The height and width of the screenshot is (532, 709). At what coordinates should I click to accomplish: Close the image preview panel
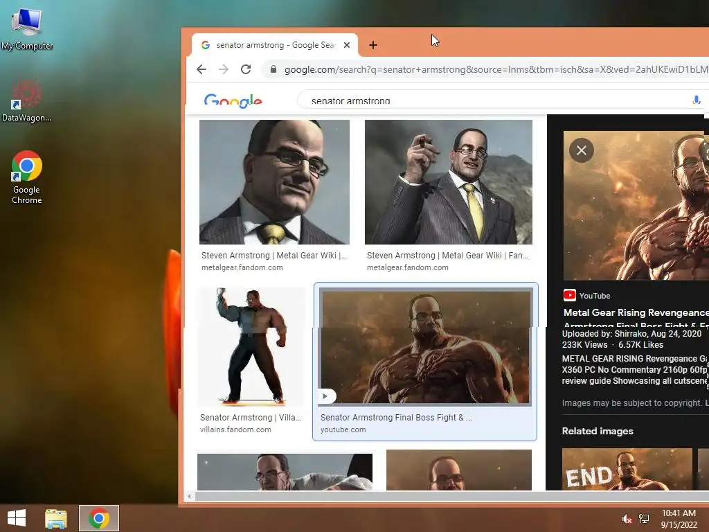[582, 150]
